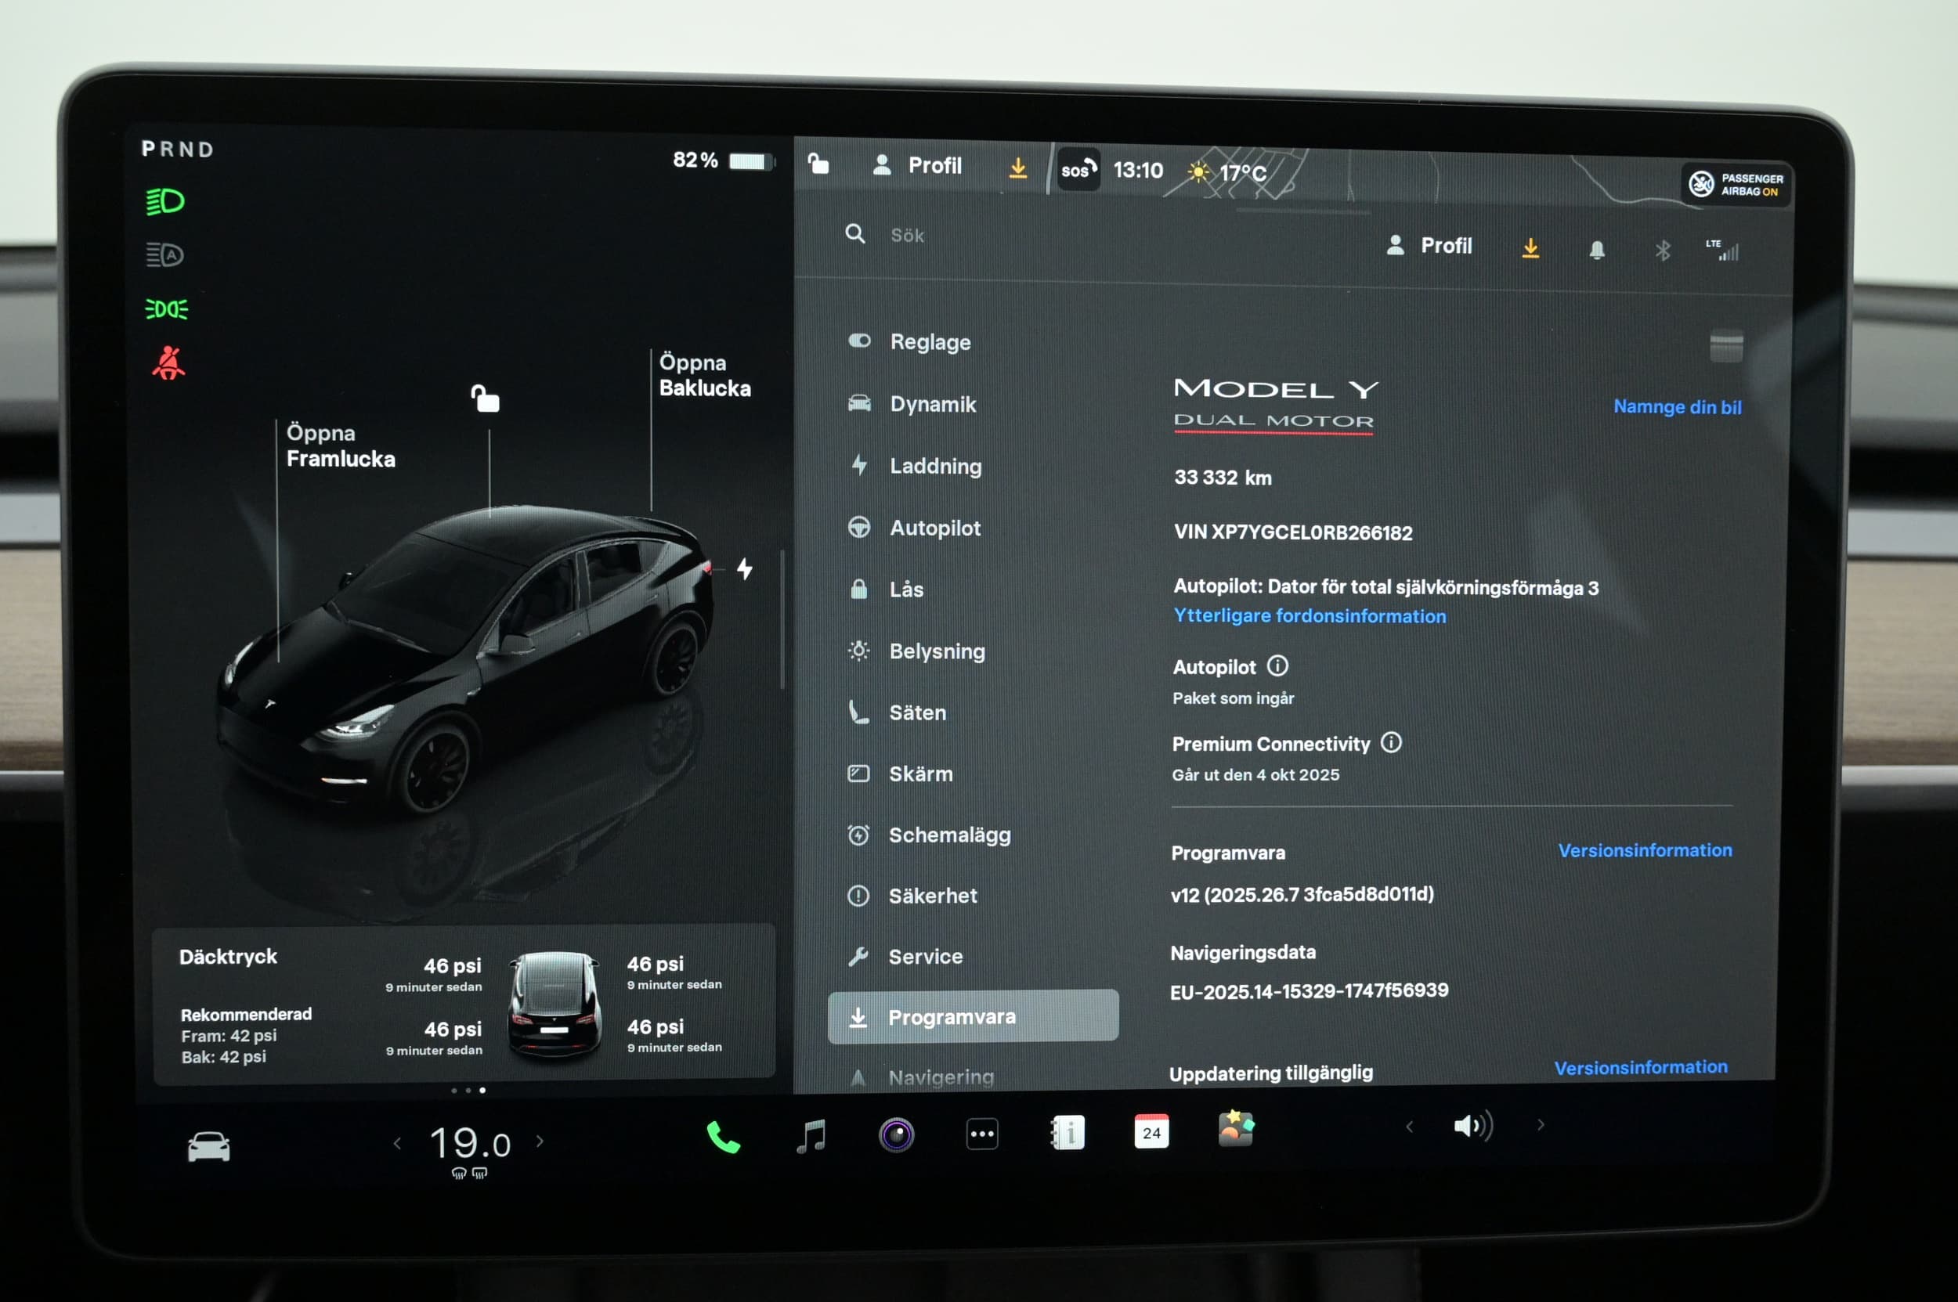Image resolution: width=1958 pixels, height=1302 pixels.
Task: Open Bluetooth settings
Action: click(x=1662, y=250)
